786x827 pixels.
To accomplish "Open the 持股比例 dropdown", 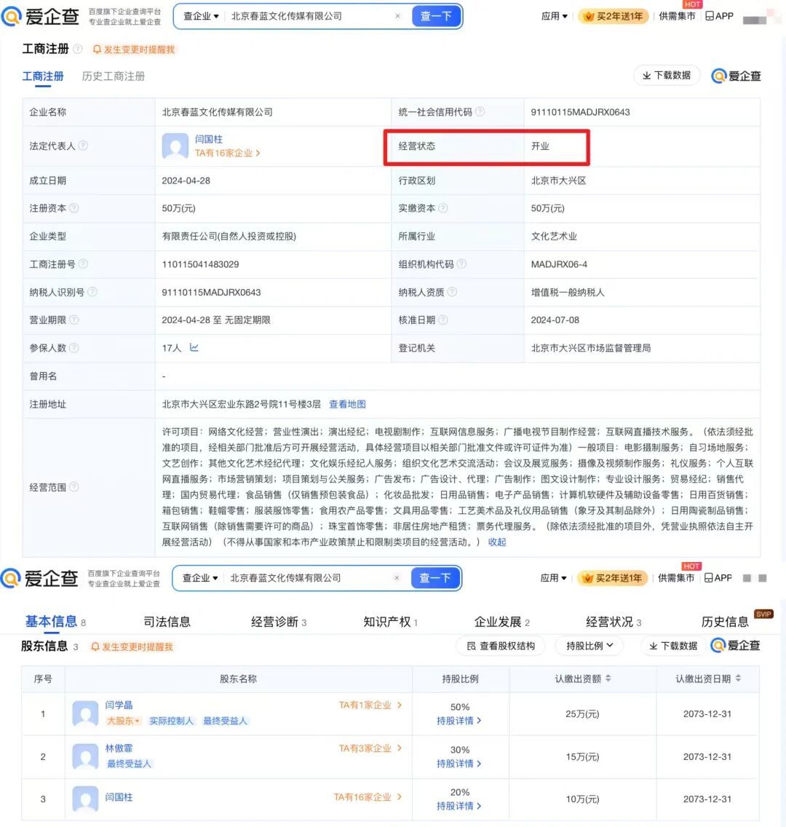I will point(589,645).
